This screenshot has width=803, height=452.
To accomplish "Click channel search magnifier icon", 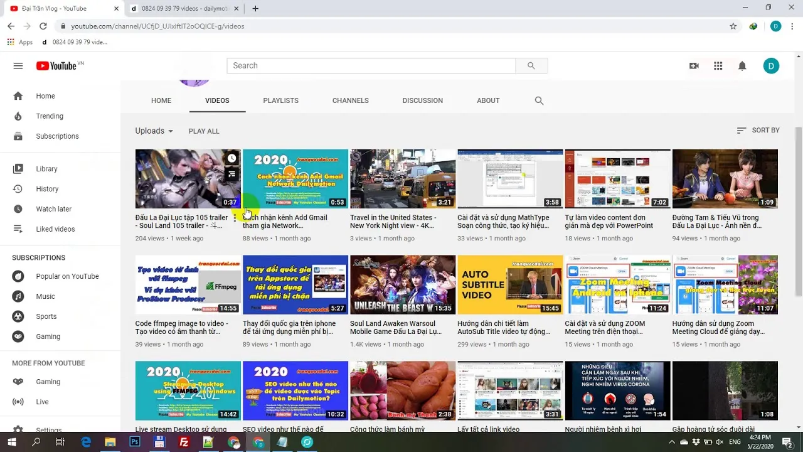I will [539, 100].
